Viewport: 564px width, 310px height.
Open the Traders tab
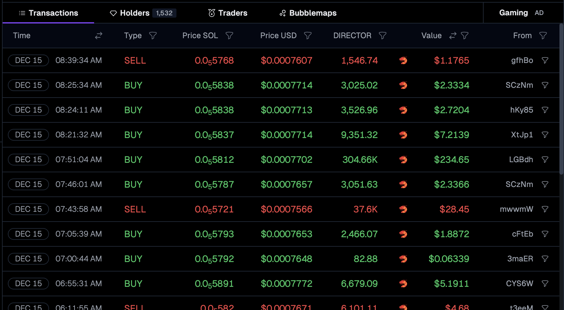[228, 13]
